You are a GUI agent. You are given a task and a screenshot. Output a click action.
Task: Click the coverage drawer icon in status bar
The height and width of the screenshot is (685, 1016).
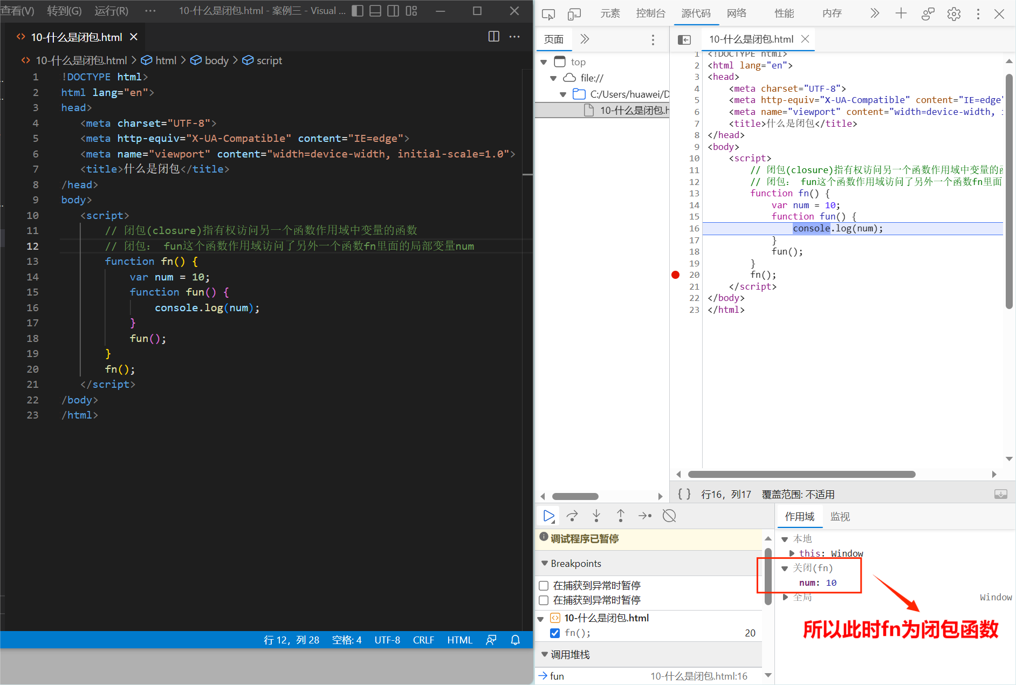[1001, 494]
